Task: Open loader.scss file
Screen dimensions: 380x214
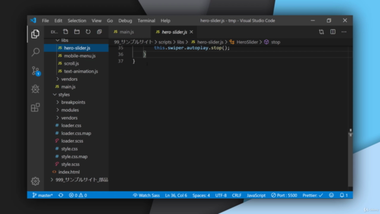Action: click(72, 141)
